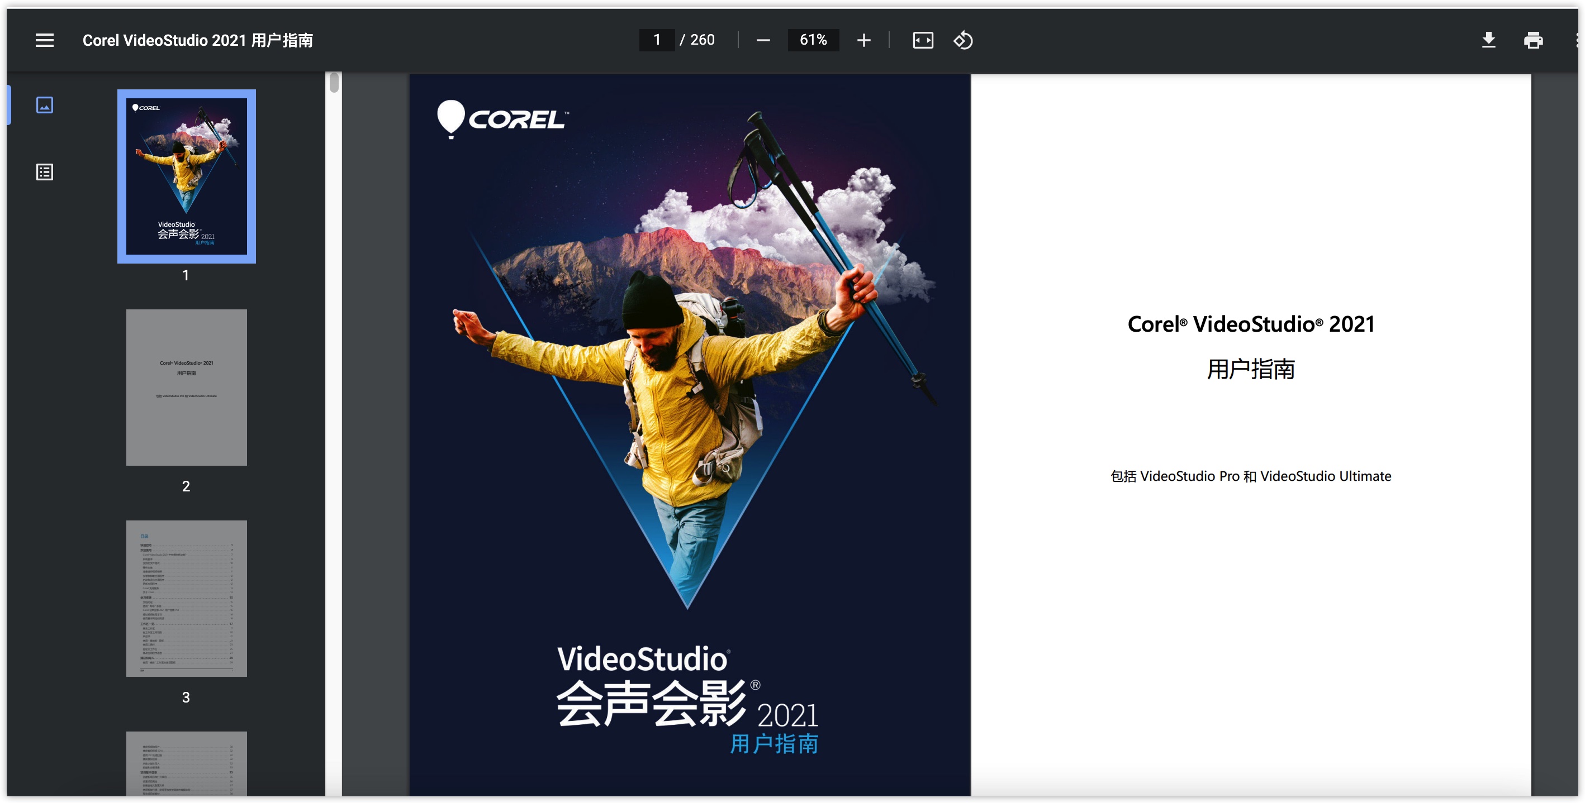Open page 1 thumbnail
The width and height of the screenshot is (1585, 803).
click(x=187, y=176)
